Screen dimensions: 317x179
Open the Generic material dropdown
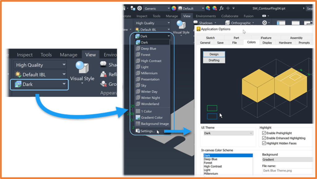[x=157, y=8]
